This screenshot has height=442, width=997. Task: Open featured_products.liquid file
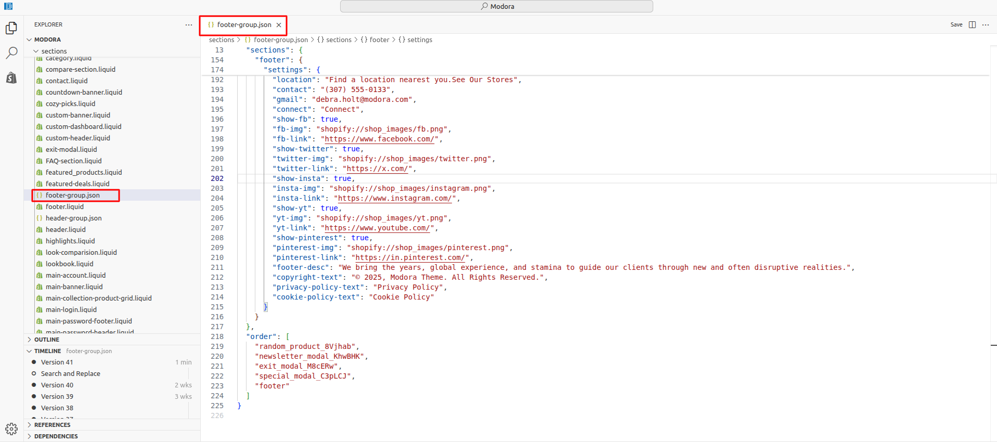click(x=83, y=172)
